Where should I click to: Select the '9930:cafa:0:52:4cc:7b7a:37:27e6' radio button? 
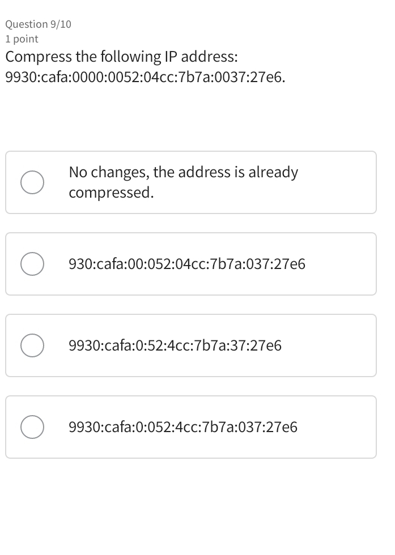click(32, 345)
